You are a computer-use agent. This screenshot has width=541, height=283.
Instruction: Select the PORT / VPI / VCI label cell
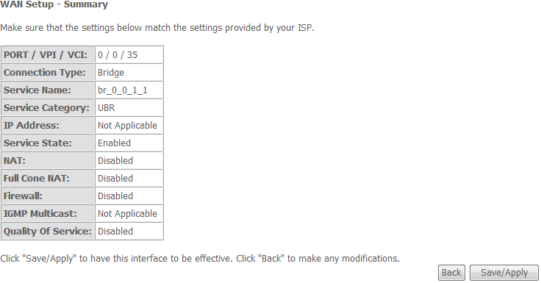48,55
